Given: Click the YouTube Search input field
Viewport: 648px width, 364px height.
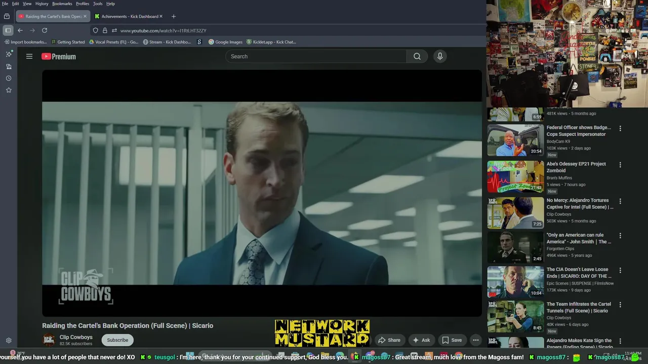Looking at the screenshot, I should click(x=316, y=57).
